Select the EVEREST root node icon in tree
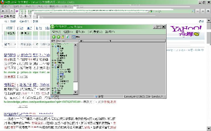This screenshot has height=131, width=211. tap(53, 44)
